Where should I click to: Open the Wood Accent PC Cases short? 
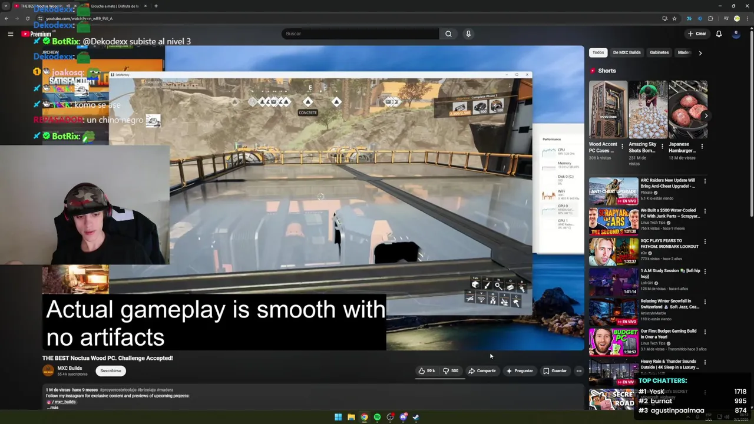(x=608, y=110)
